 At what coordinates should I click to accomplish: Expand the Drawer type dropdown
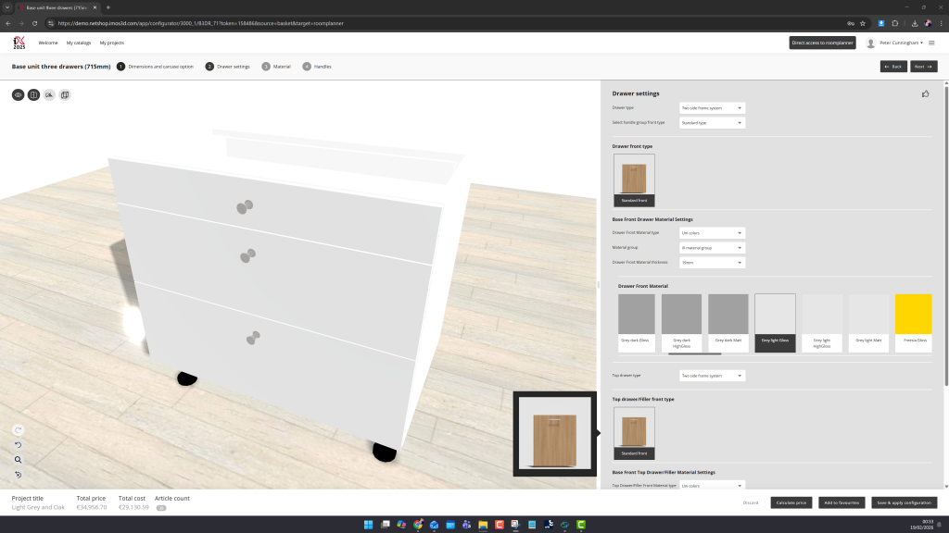[712, 108]
